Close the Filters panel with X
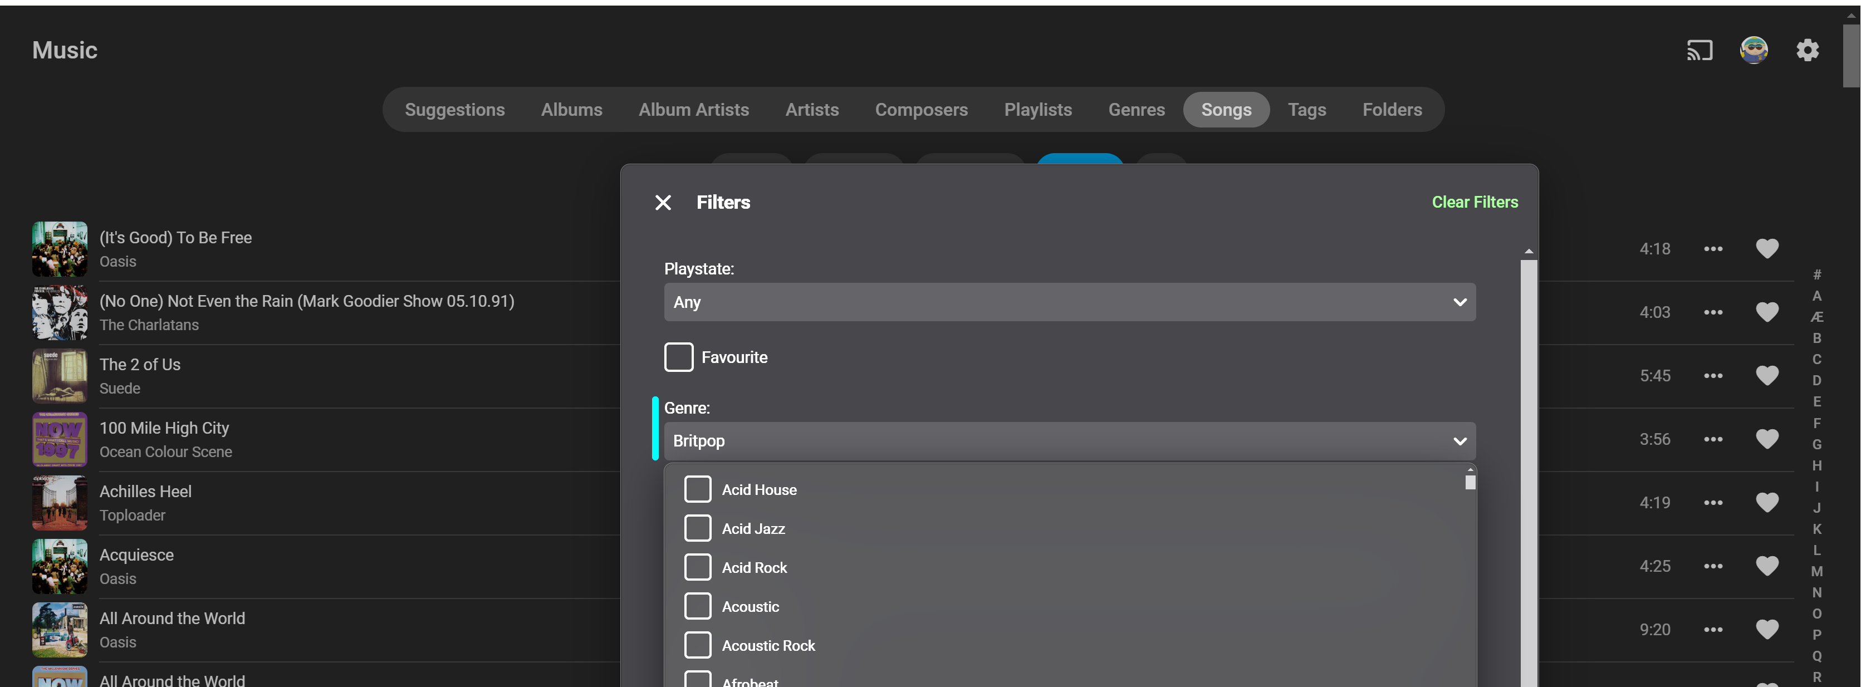Image resolution: width=1861 pixels, height=687 pixels. (x=663, y=202)
